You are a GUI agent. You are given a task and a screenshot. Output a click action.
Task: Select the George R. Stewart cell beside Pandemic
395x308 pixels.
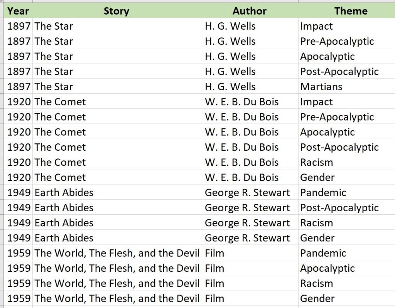tap(247, 192)
